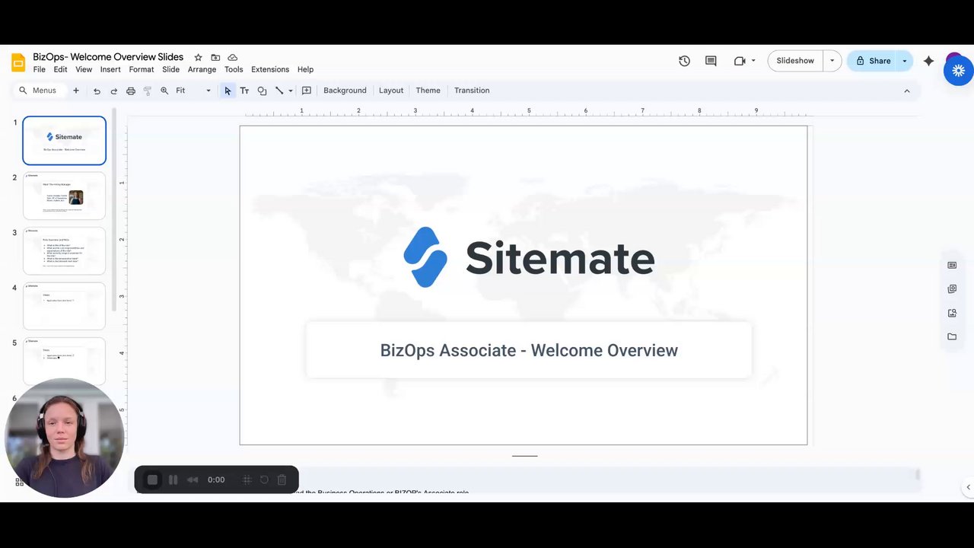This screenshot has width=974, height=548.
Task: Click the recording toolbar grid handle
Action: [247, 479]
